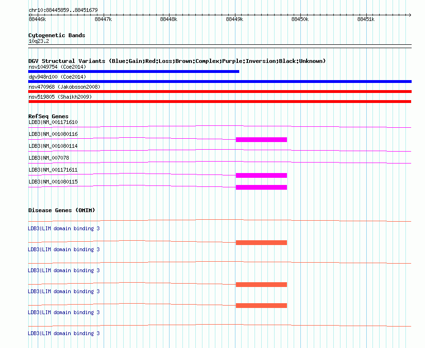Click the magenta exon block of NM_001080115
The height and width of the screenshot is (348, 425).
(x=261, y=187)
